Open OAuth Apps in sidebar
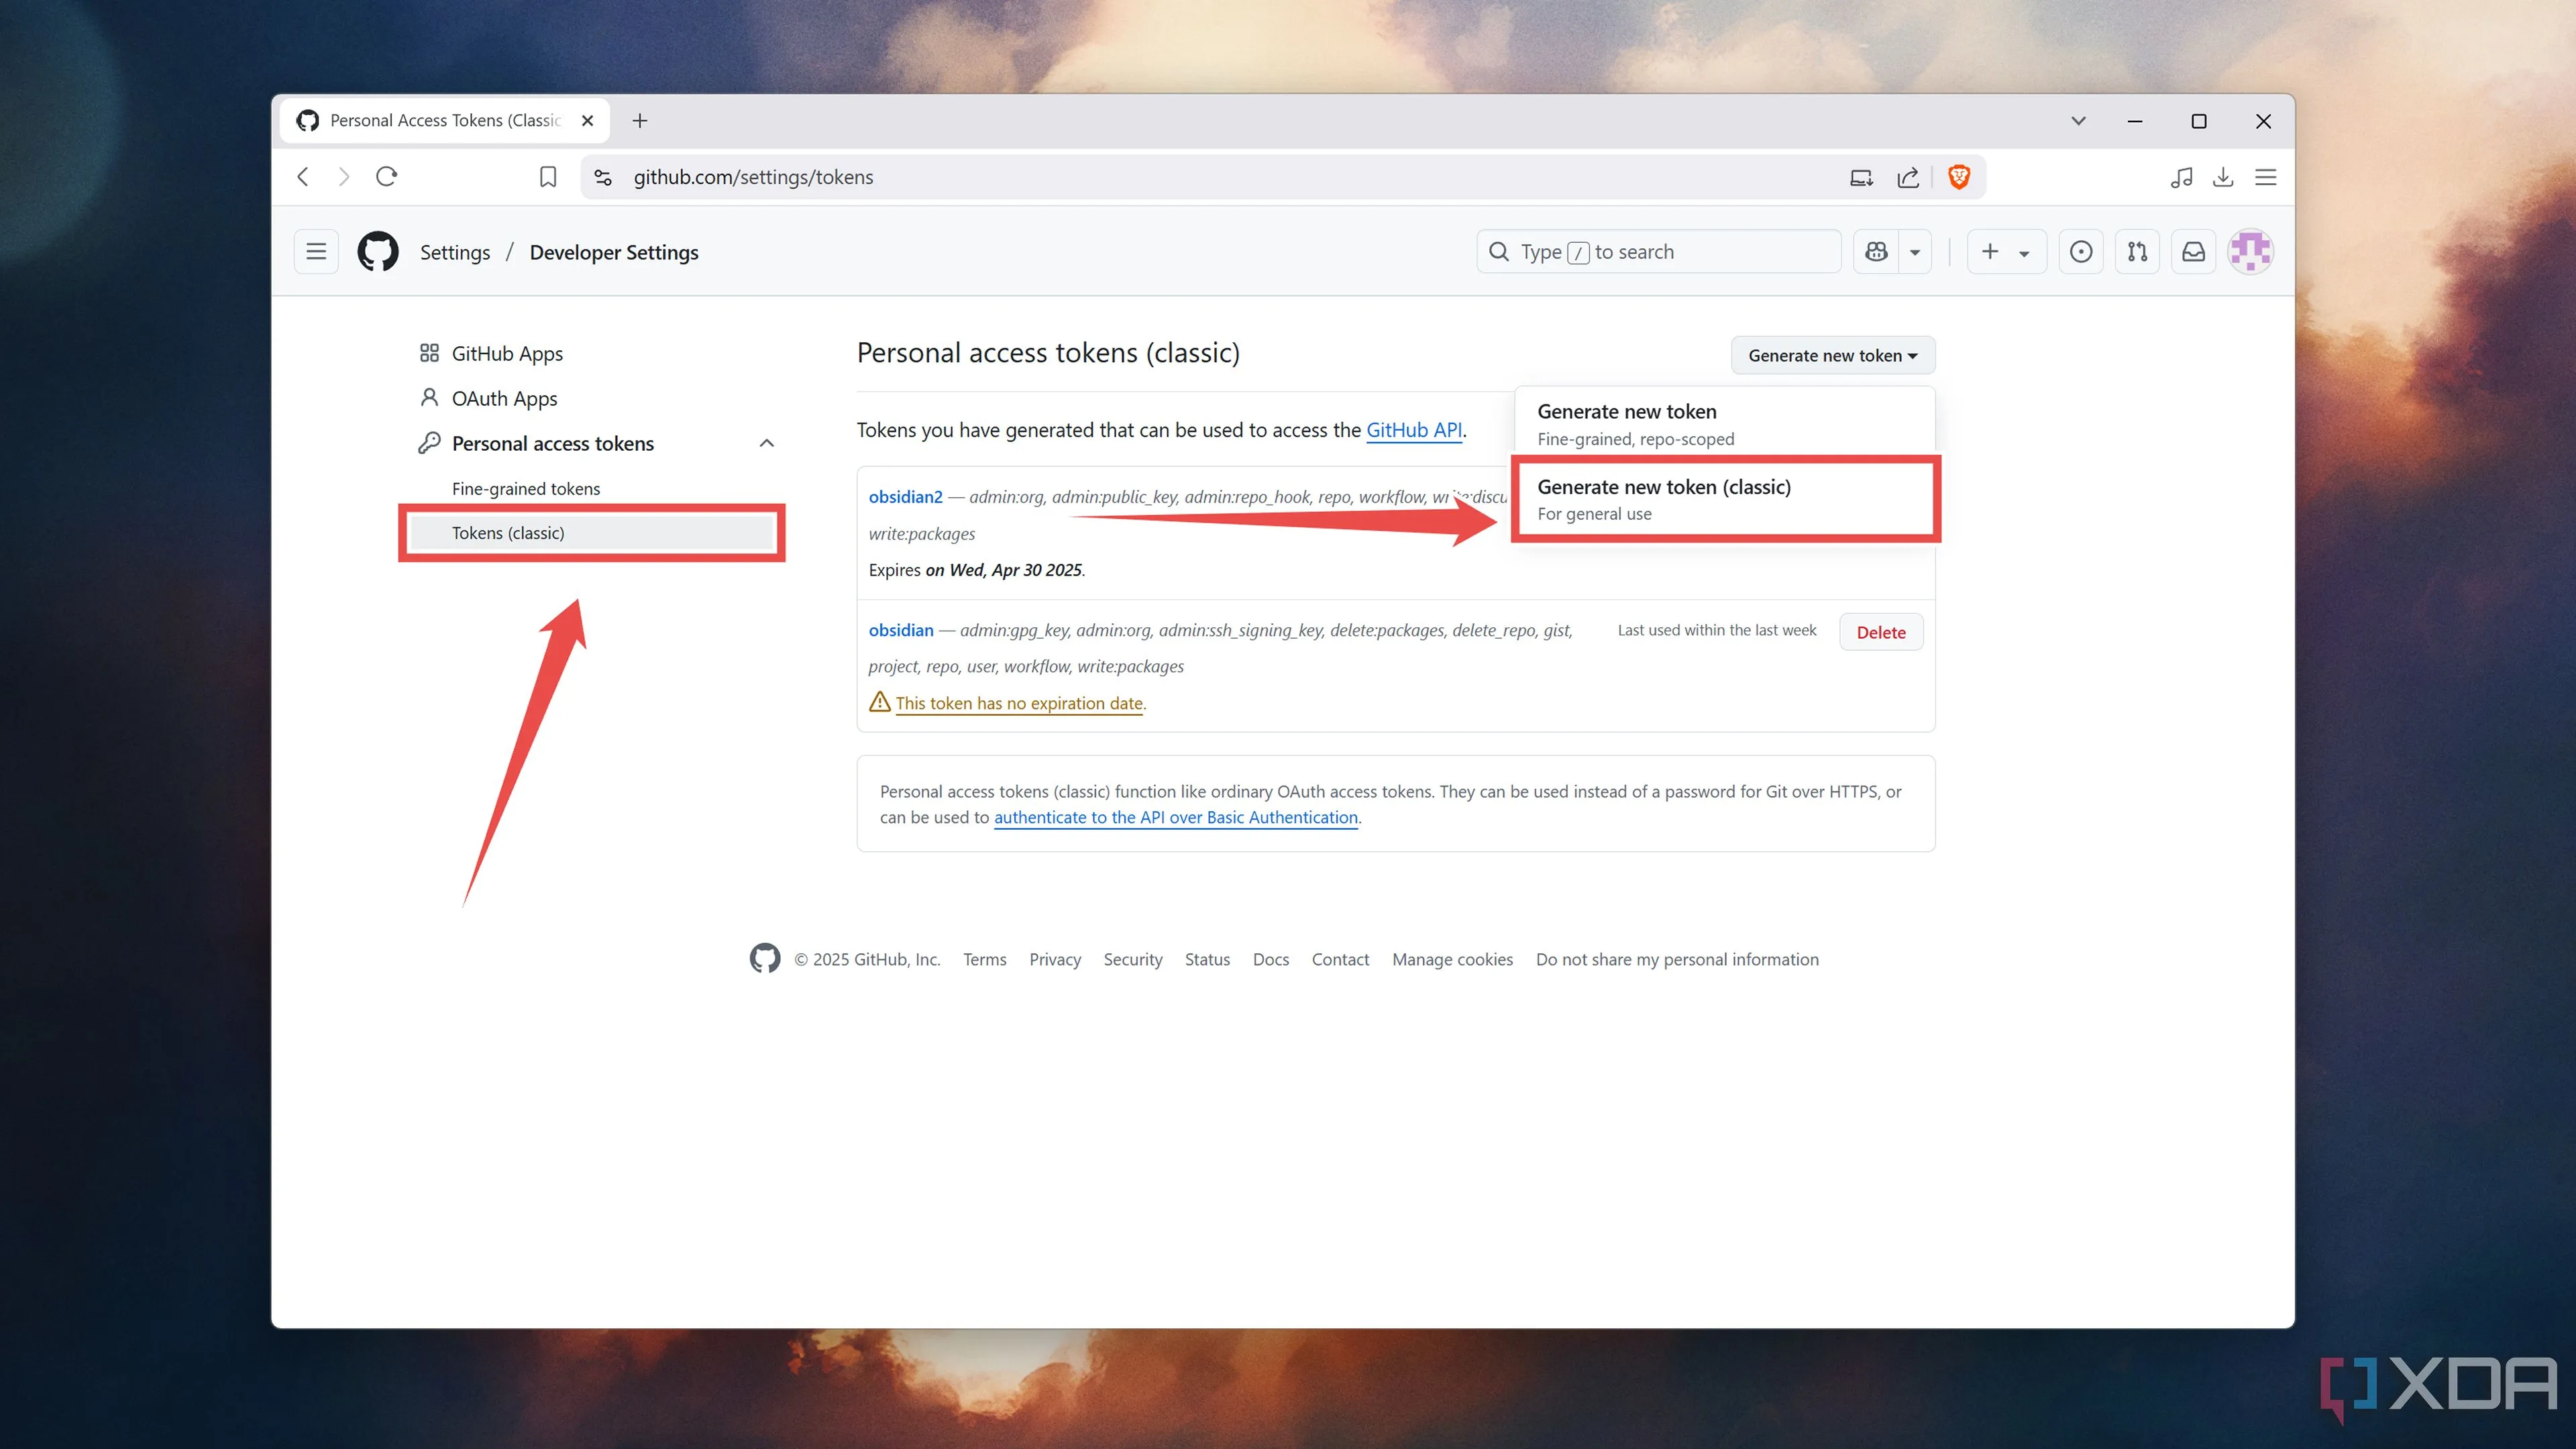Viewport: 2576px width, 1449px height. pos(504,398)
